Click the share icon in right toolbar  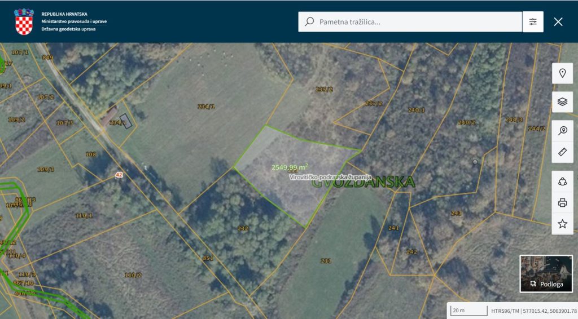tap(562, 181)
